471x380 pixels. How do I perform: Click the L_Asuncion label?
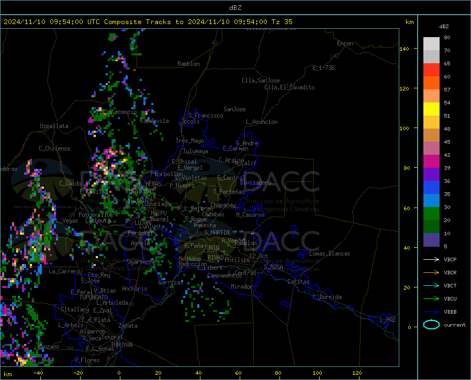tap(262, 122)
